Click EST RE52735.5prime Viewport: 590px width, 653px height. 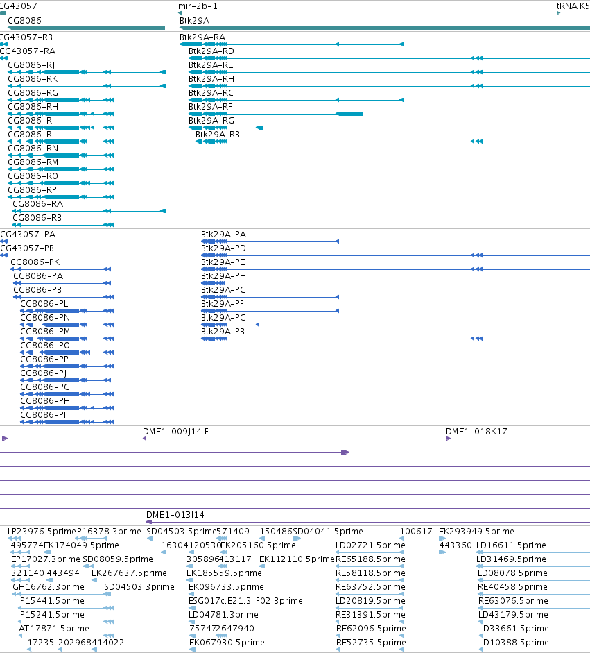[371, 642]
